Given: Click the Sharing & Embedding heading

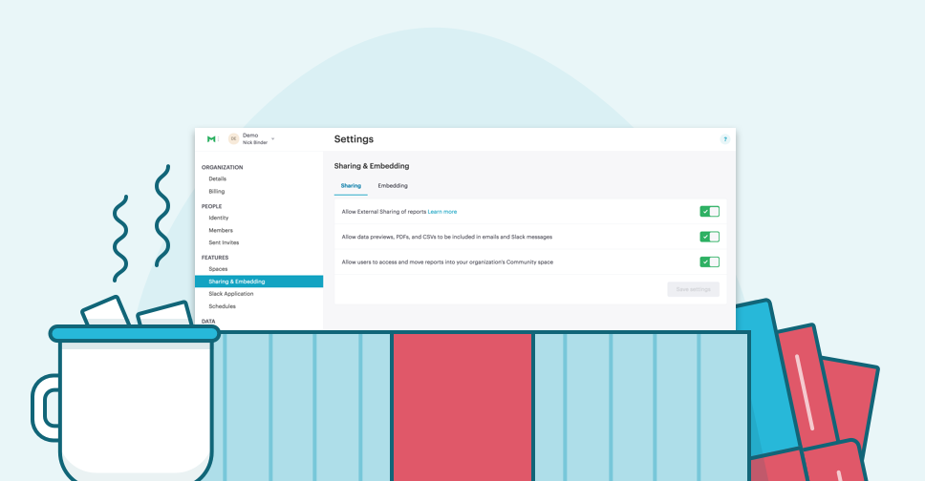Looking at the screenshot, I should click(x=372, y=166).
